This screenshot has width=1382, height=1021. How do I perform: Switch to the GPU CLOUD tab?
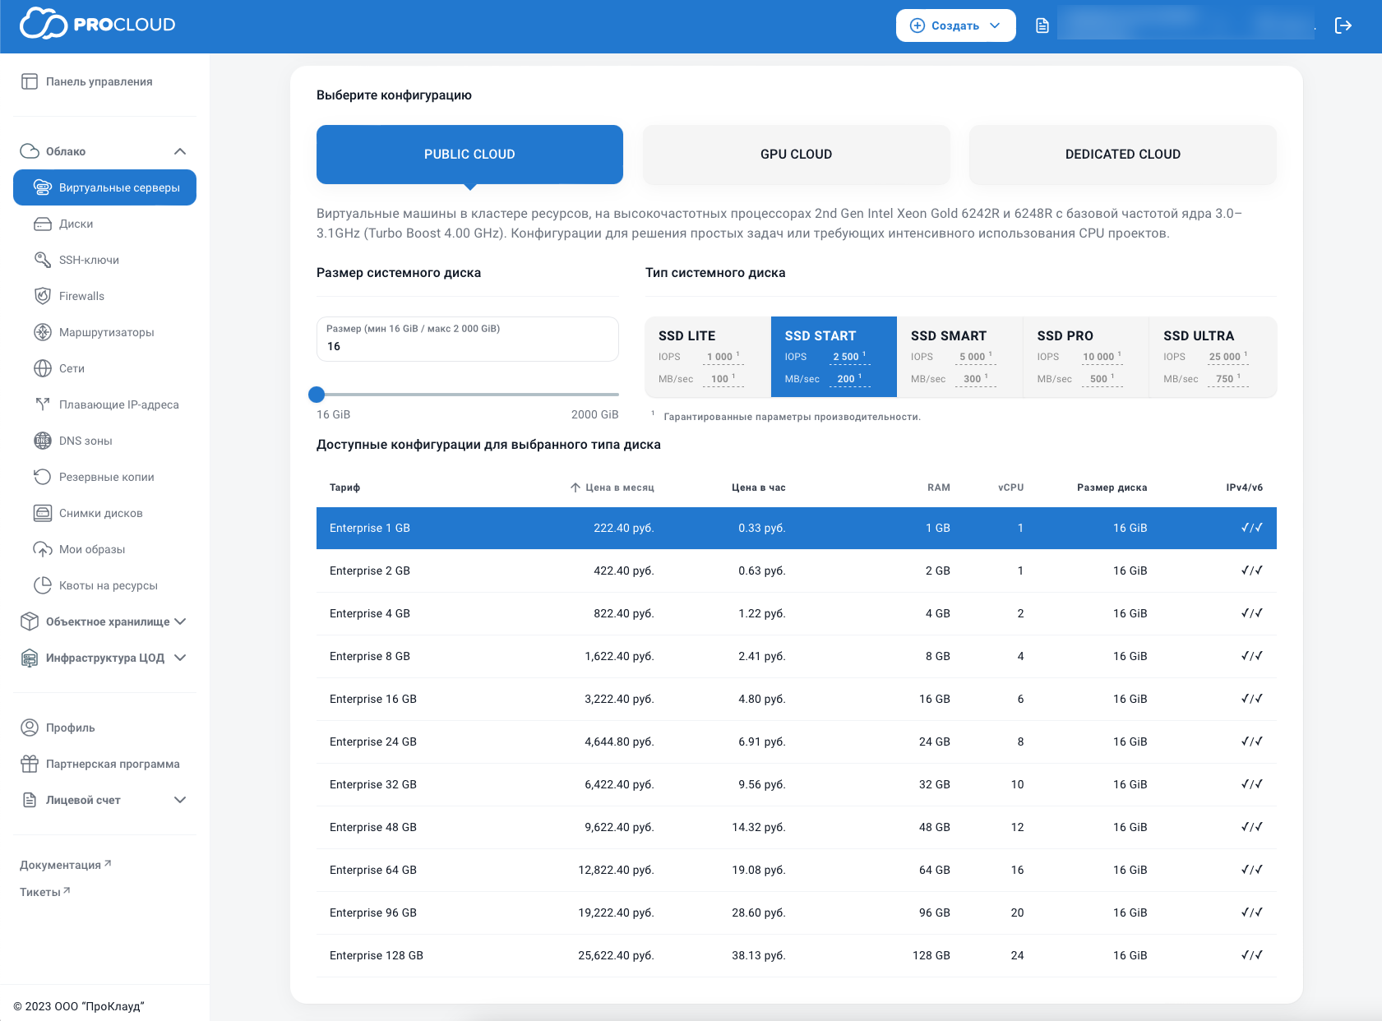pos(796,155)
